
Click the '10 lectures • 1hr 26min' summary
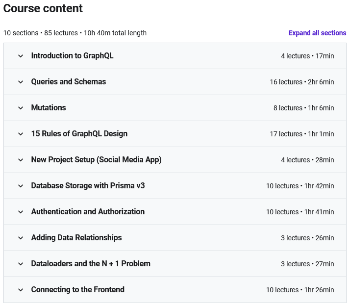click(300, 290)
